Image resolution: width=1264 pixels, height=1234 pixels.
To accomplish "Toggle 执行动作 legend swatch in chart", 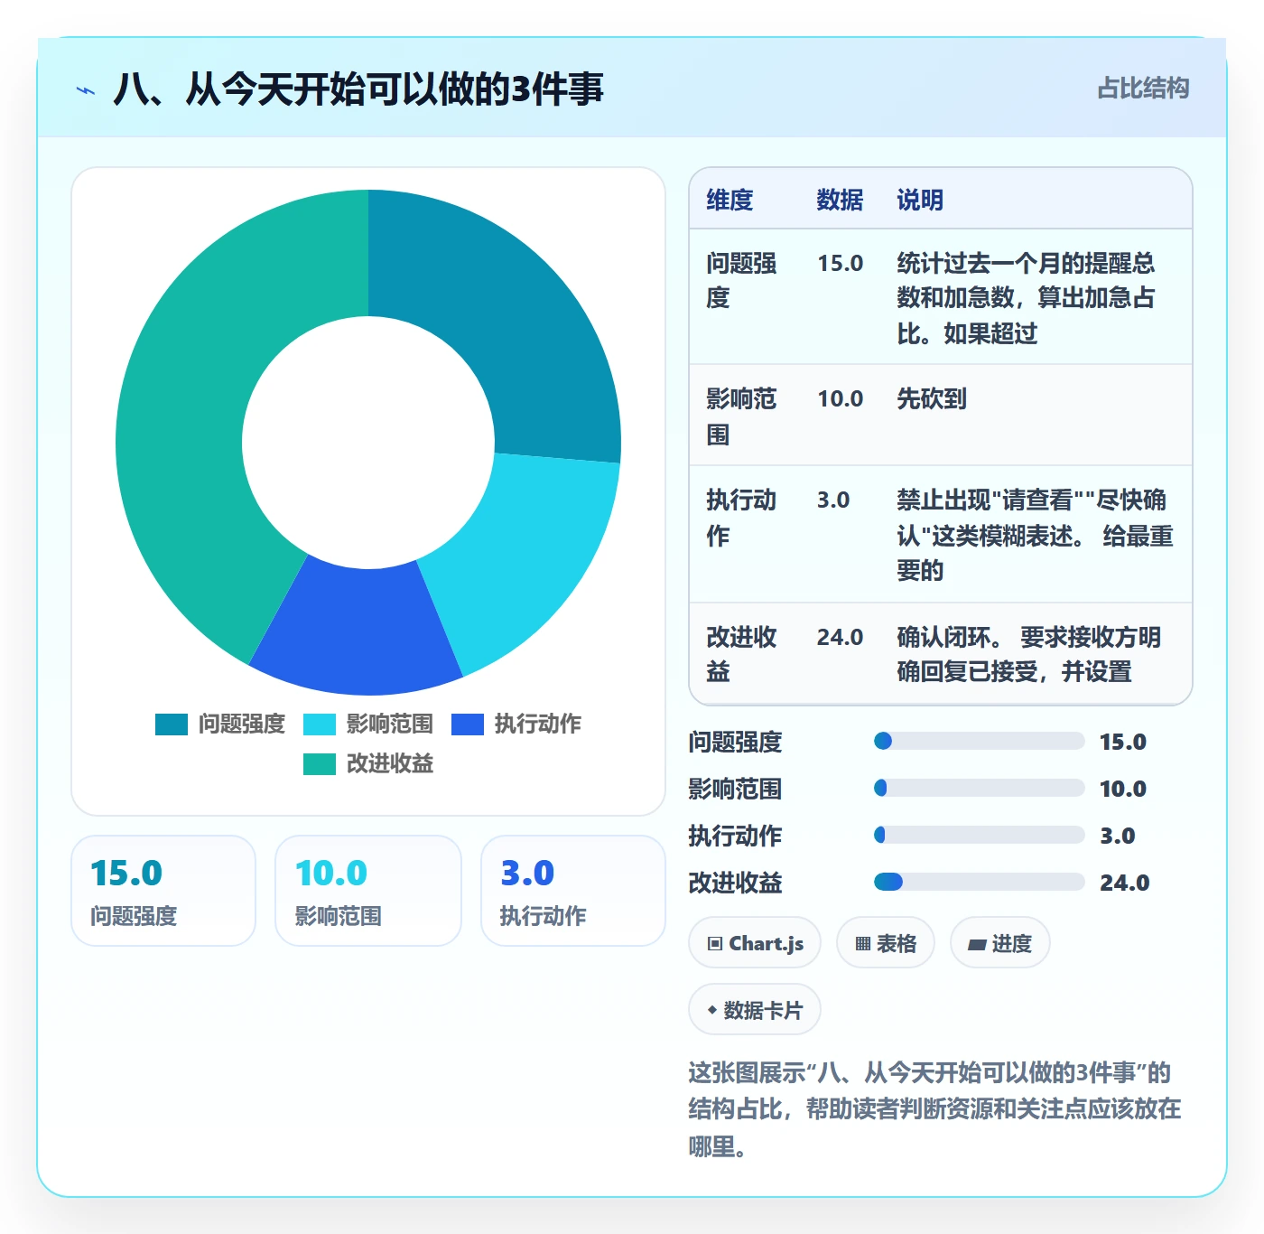I will click(468, 725).
